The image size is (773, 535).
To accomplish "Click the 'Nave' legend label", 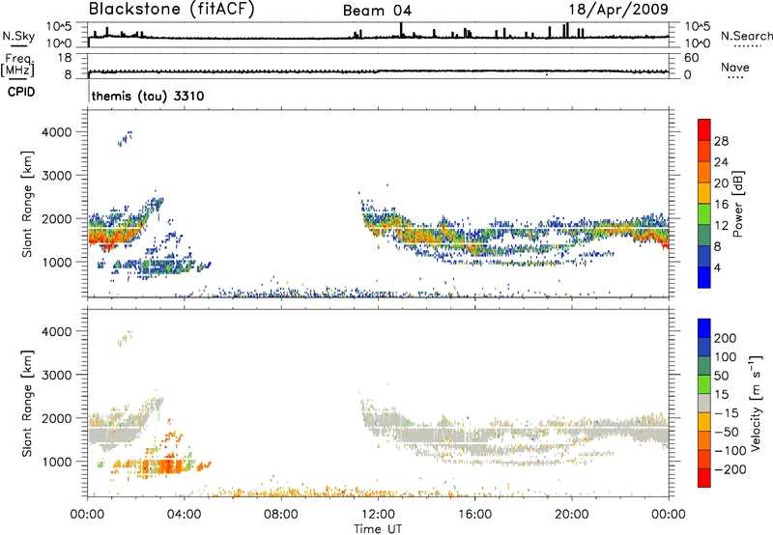I will [x=735, y=68].
